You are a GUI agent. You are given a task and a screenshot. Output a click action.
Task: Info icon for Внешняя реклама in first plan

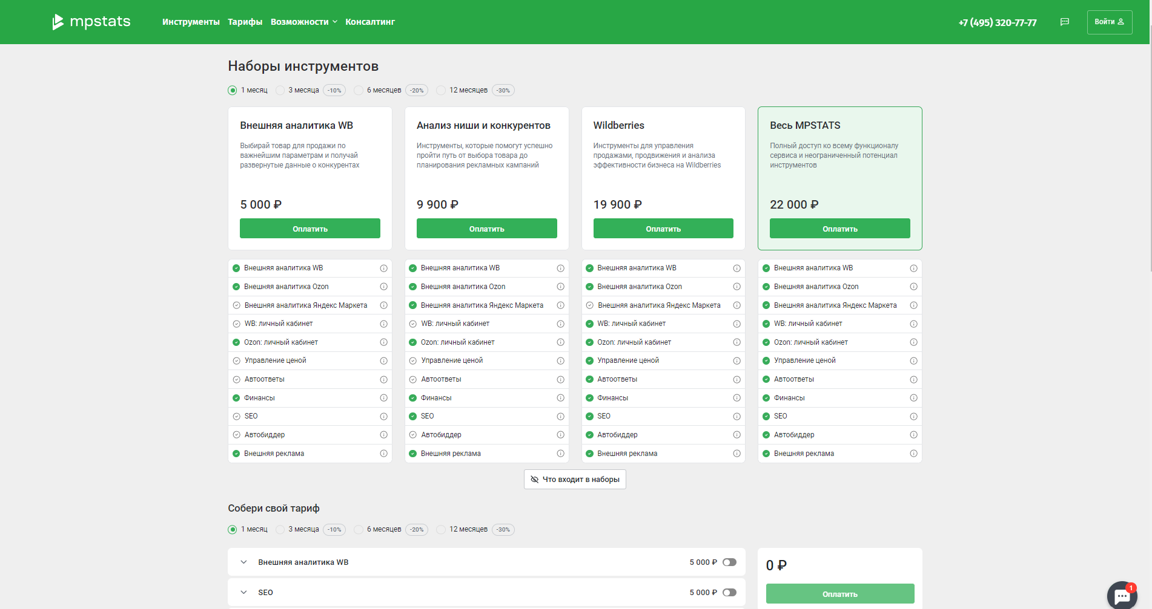[x=383, y=454]
